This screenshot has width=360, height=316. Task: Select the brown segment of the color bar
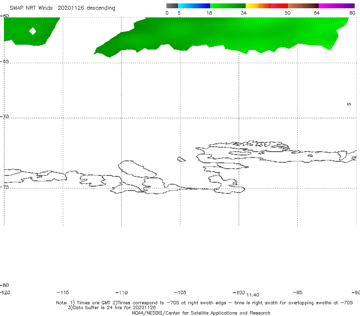pyautogui.click(x=303, y=6)
